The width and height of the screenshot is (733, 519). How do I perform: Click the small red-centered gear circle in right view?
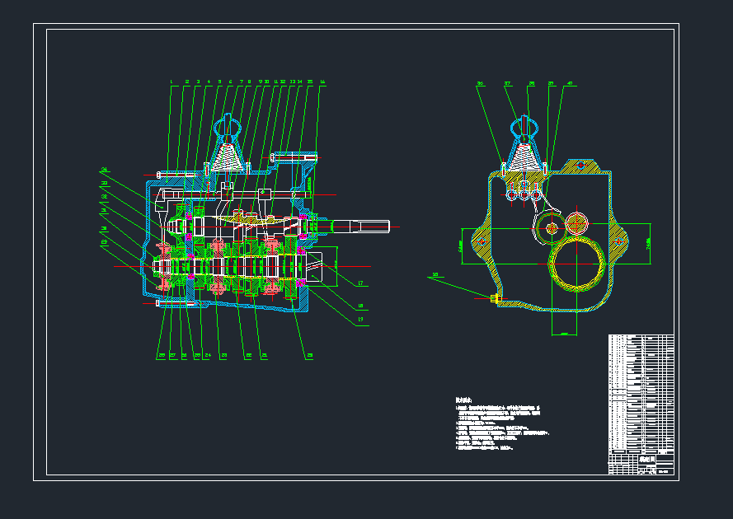(x=577, y=221)
